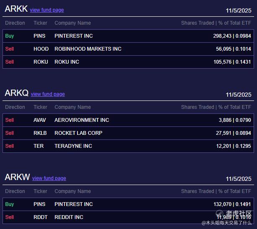Open the ARKK view fund page link
Image resolution: width=257 pixels, height=229 pixels.
click(x=47, y=10)
